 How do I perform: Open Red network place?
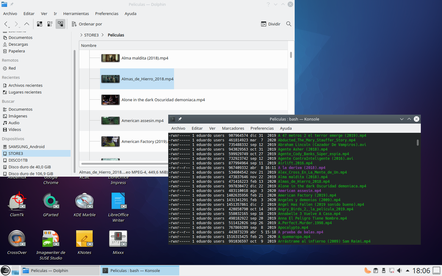coord(12,68)
